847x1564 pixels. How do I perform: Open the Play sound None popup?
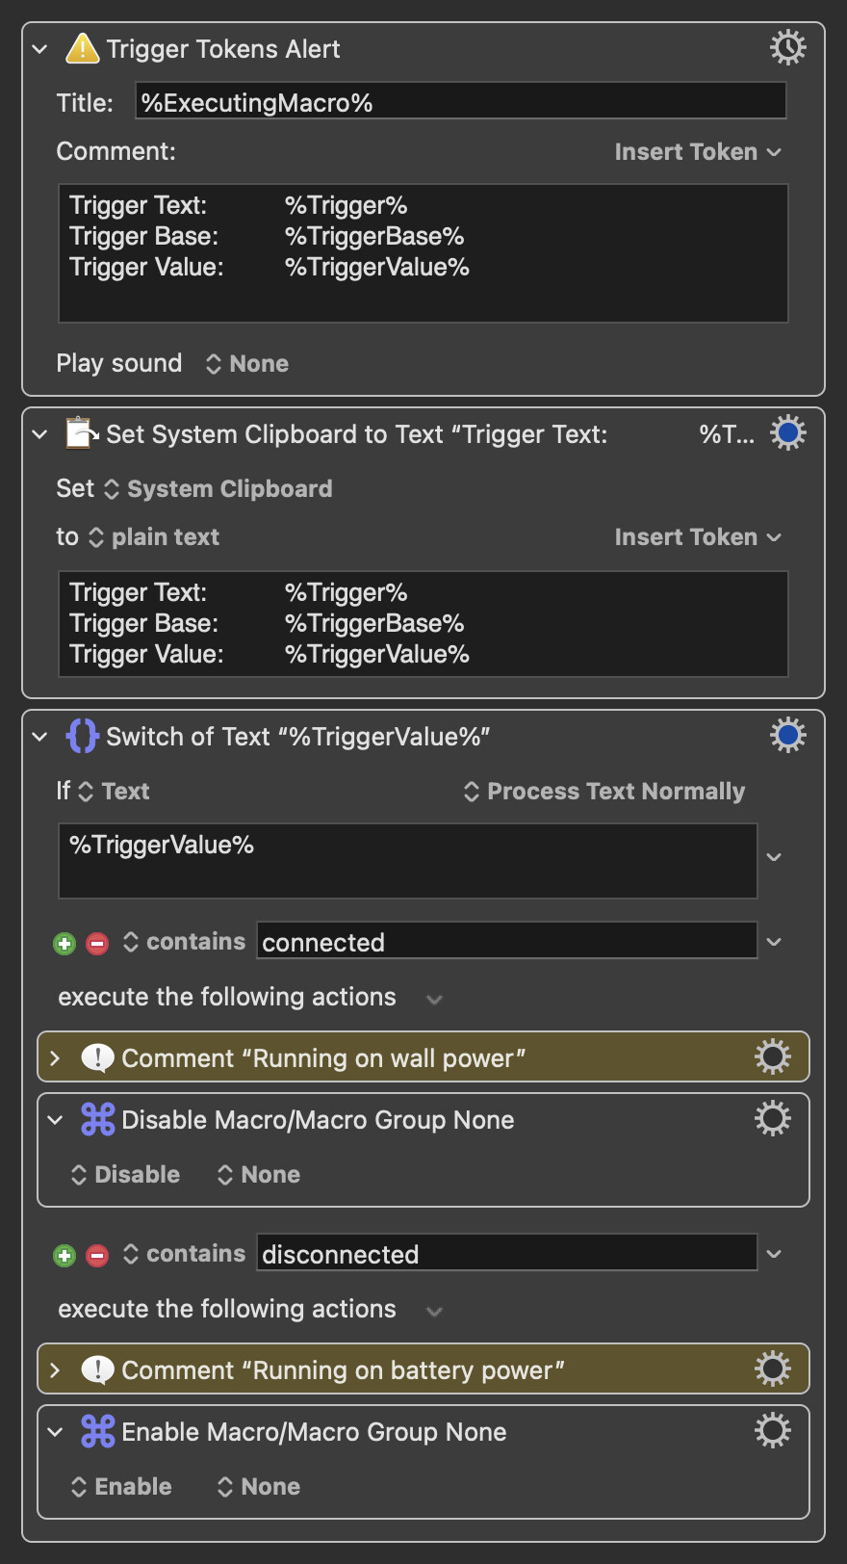246,364
